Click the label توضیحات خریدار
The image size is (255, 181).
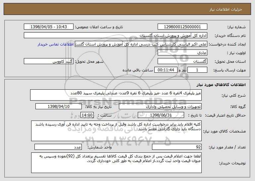[x=232, y=163]
